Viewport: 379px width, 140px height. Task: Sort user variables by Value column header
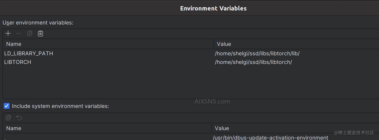[224, 44]
